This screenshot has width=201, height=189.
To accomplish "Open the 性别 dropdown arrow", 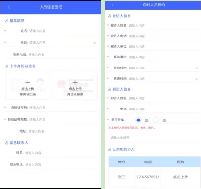I will click(95, 43).
